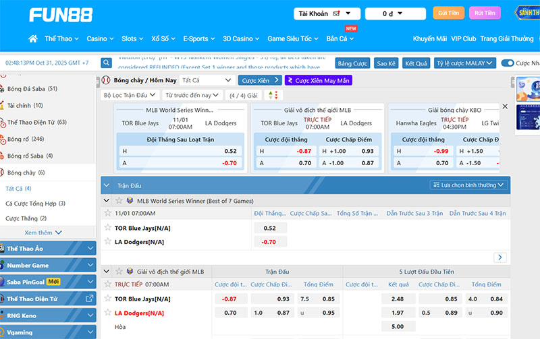This screenshot has height=339, width=540.
Task: Select the 0.52 odds for TOR Blue Jays
Action: [x=270, y=228]
